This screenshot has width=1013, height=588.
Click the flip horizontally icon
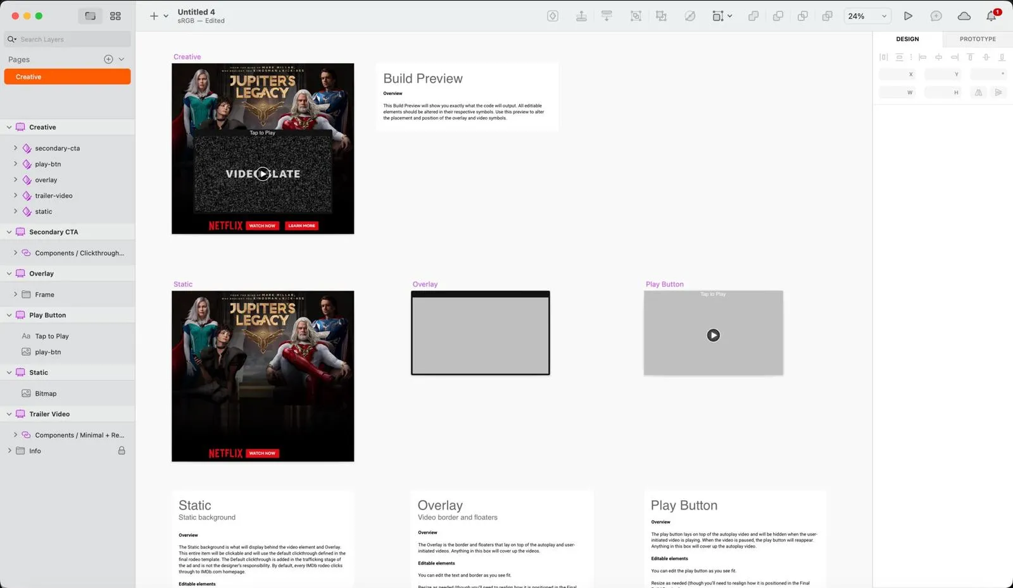point(978,92)
